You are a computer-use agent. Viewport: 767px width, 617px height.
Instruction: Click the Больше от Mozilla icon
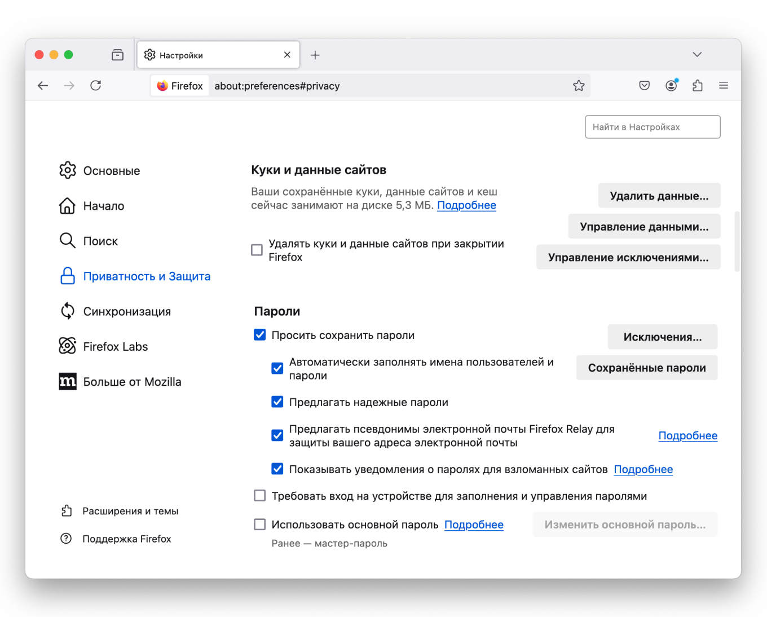tap(67, 381)
